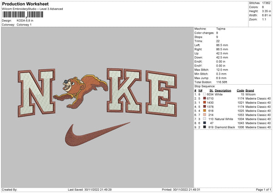Click the Description column header

point(223,90)
